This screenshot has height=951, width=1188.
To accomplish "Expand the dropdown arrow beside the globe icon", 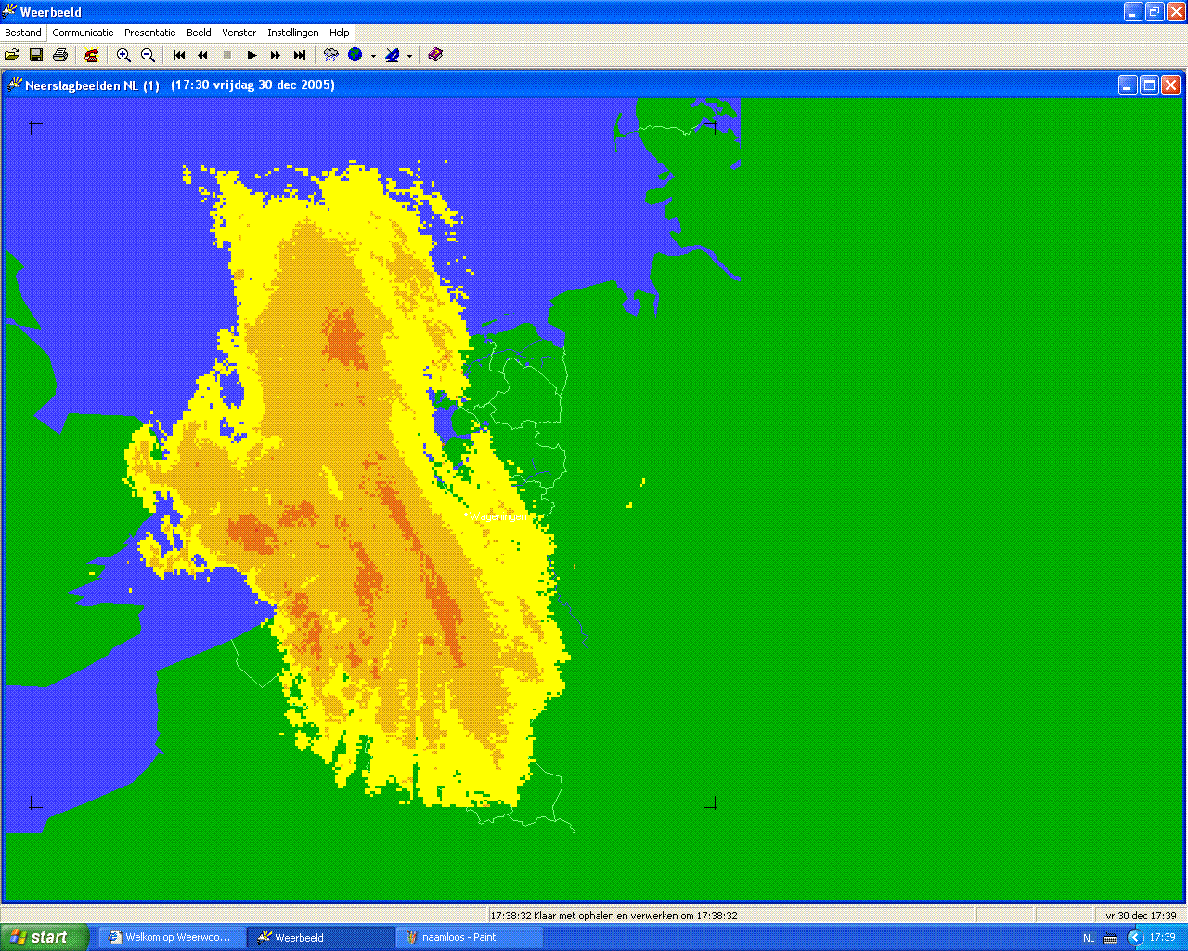I will pyautogui.click(x=373, y=56).
